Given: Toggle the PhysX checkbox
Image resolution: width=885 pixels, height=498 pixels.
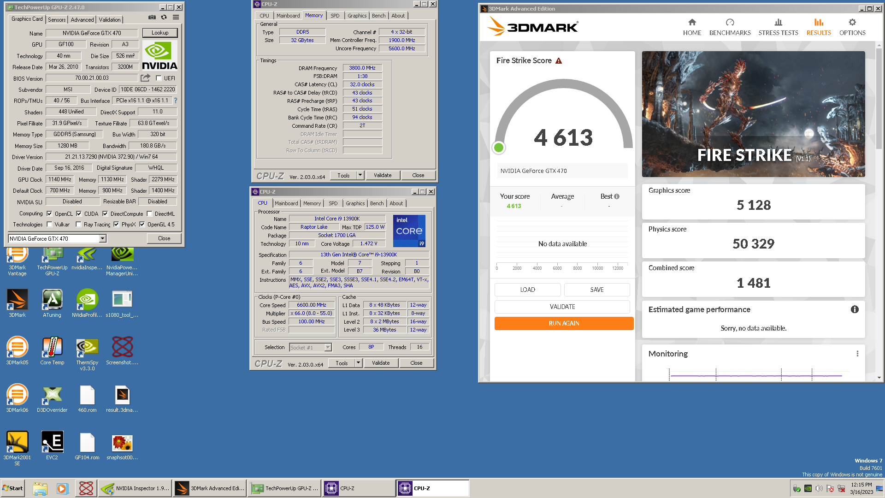Looking at the screenshot, I should 116,225.
